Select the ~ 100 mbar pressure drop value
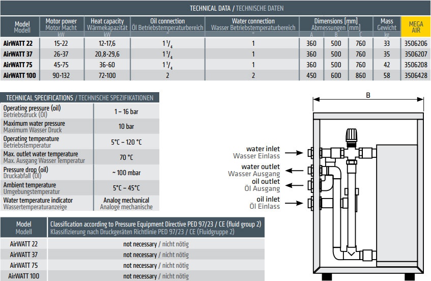This screenshot has width=431, height=281. point(126,173)
